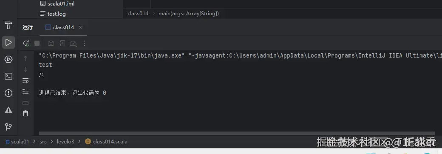Toggle scroll to end of console
This screenshot has width=442, height=154.
click(x=25, y=91)
